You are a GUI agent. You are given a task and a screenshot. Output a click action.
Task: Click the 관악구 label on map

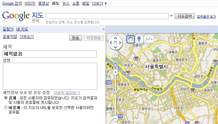coord(146,109)
